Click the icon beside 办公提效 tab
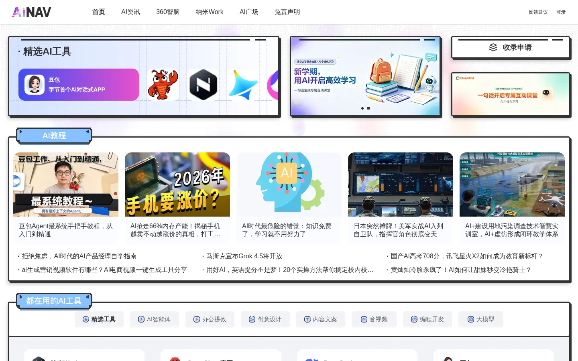This screenshot has height=361, width=578. (197, 319)
